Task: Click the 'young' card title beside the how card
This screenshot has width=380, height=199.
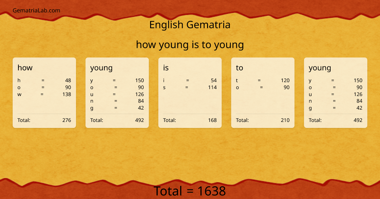Action: click(x=101, y=68)
